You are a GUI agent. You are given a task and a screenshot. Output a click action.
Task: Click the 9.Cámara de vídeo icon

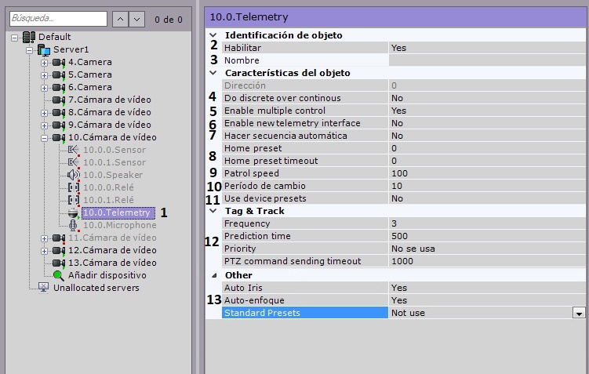[x=59, y=125]
